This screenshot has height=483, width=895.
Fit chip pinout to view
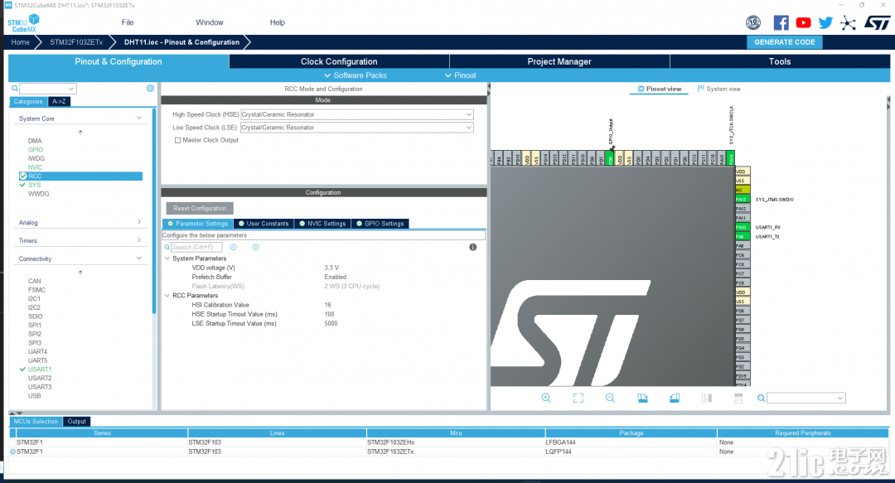pyautogui.click(x=578, y=398)
